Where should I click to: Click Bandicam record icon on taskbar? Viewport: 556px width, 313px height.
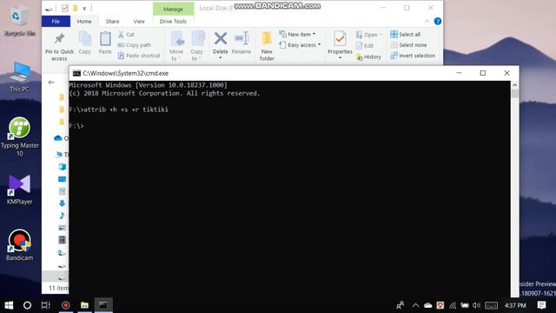66,305
